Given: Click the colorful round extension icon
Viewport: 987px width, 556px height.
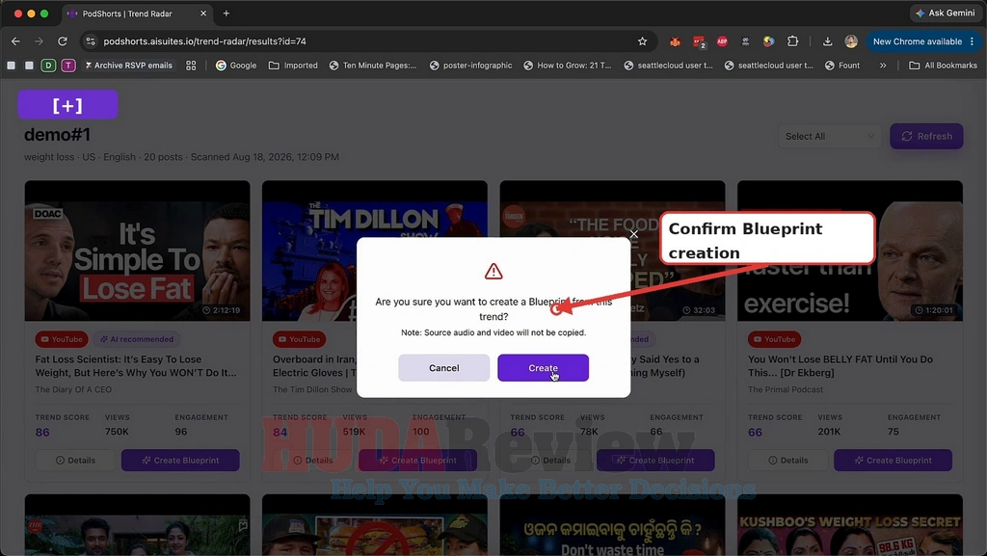Looking at the screenshot, I should 768,41.
